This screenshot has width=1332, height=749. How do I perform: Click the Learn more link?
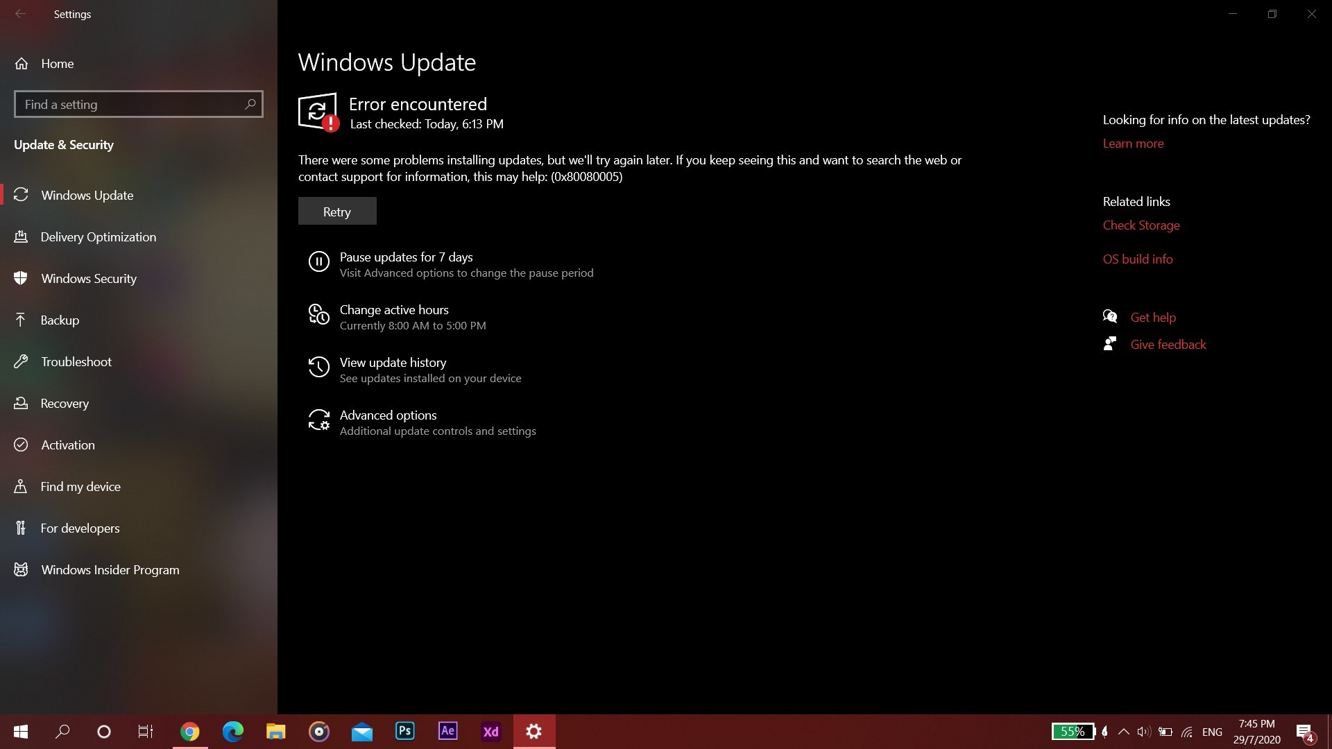pos(1133,144)
